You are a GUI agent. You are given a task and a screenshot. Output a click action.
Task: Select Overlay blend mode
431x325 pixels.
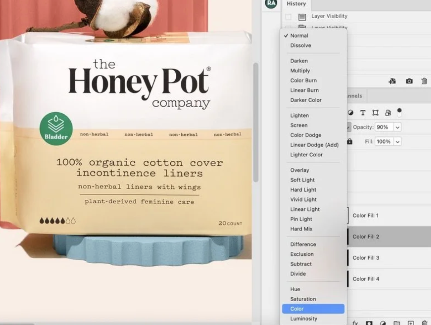[313, 170]
